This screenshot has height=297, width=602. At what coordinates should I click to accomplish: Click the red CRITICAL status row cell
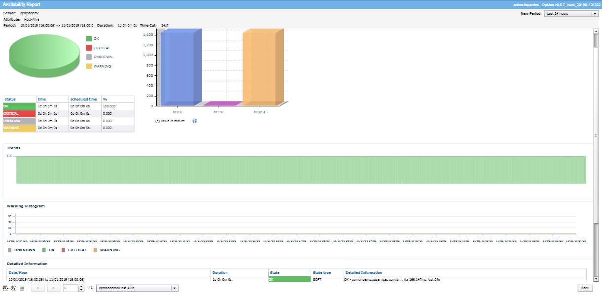[20, 113]
